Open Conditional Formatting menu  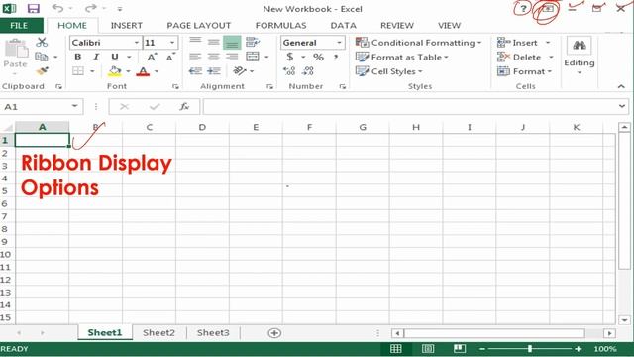tap(418, 43)
